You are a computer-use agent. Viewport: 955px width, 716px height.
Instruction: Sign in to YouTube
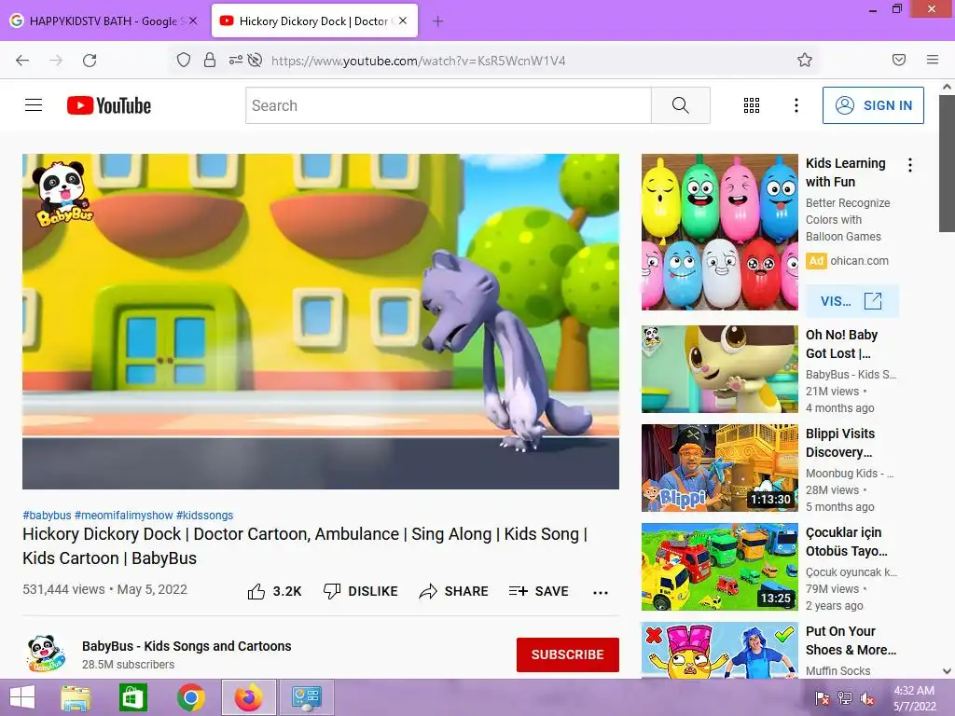(x=873, y=105)
